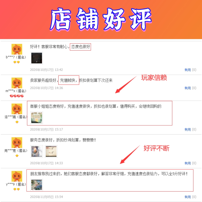The image size is (202, 202).
Task: Click the yellow diamonds badge under y***9
Action: coord(17,189)
